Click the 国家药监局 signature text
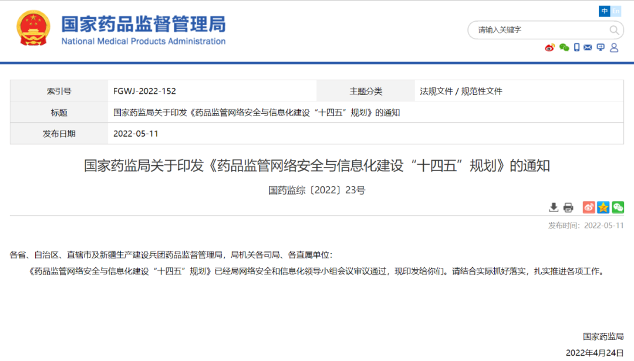 pyautogui.click(x=603, y=336)
